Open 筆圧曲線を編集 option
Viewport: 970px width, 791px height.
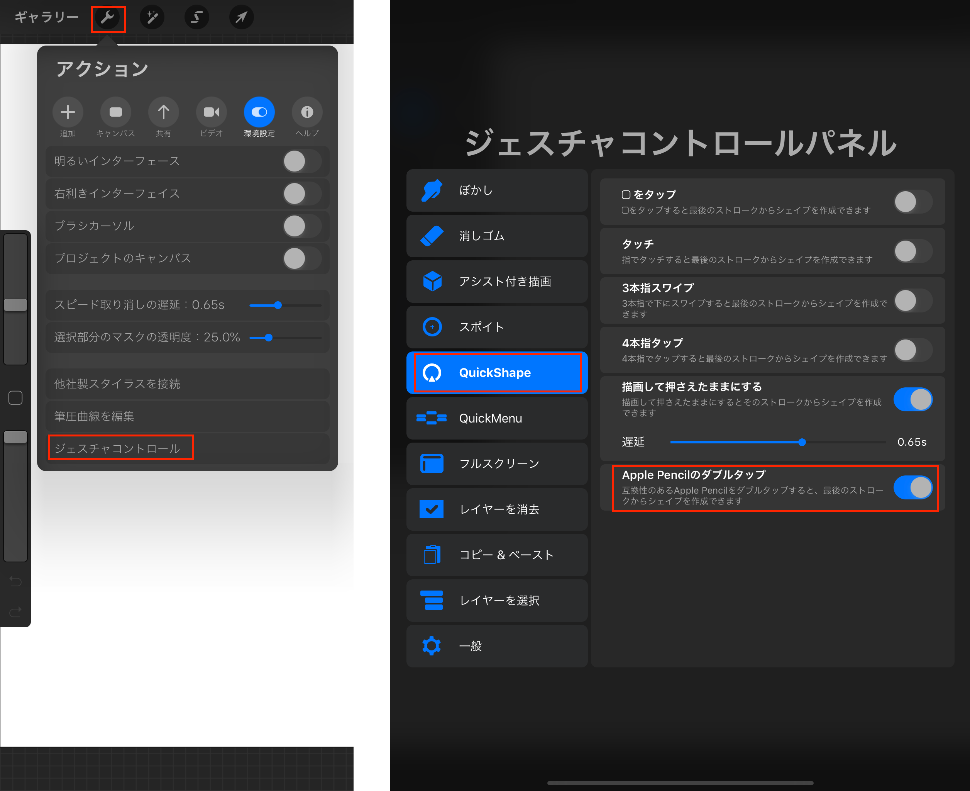point(94,416)
